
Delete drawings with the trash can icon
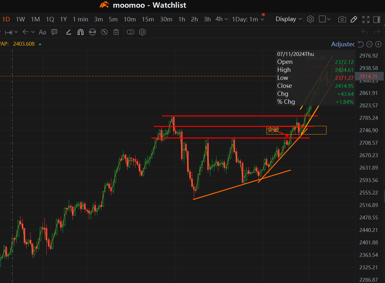pos(116,32)
